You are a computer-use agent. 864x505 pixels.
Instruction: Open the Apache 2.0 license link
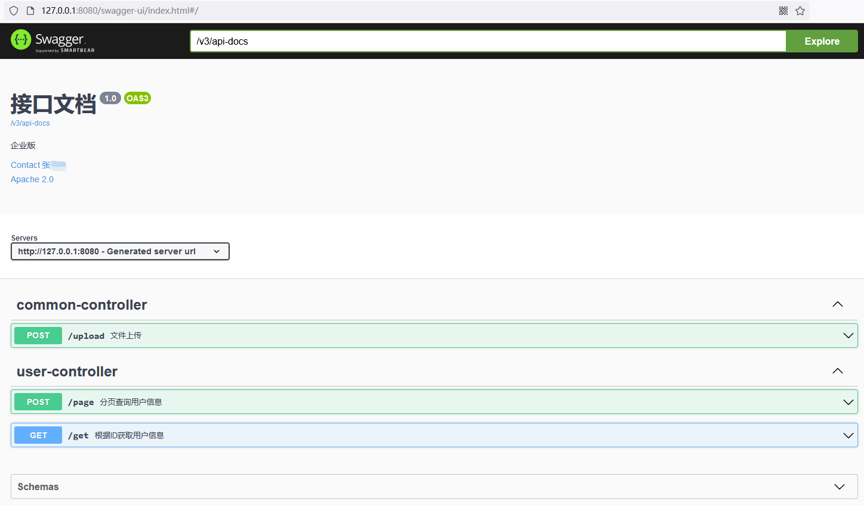tap(32, 179)
